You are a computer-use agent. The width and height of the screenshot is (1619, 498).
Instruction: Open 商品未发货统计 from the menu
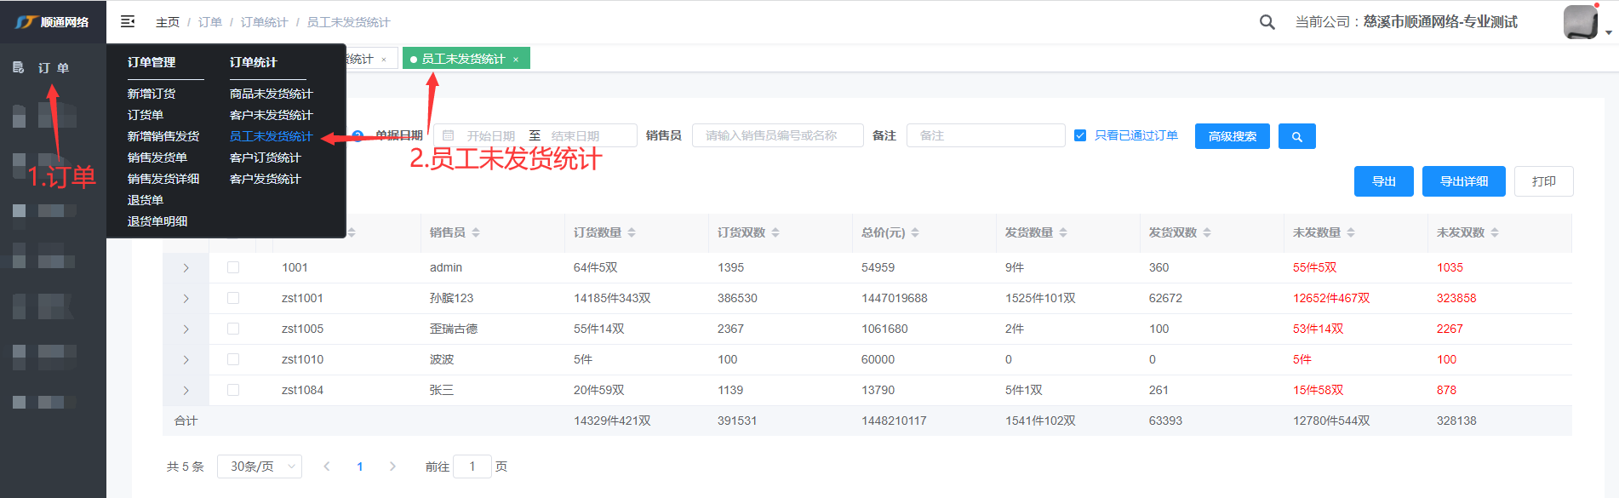coord(271,94)
